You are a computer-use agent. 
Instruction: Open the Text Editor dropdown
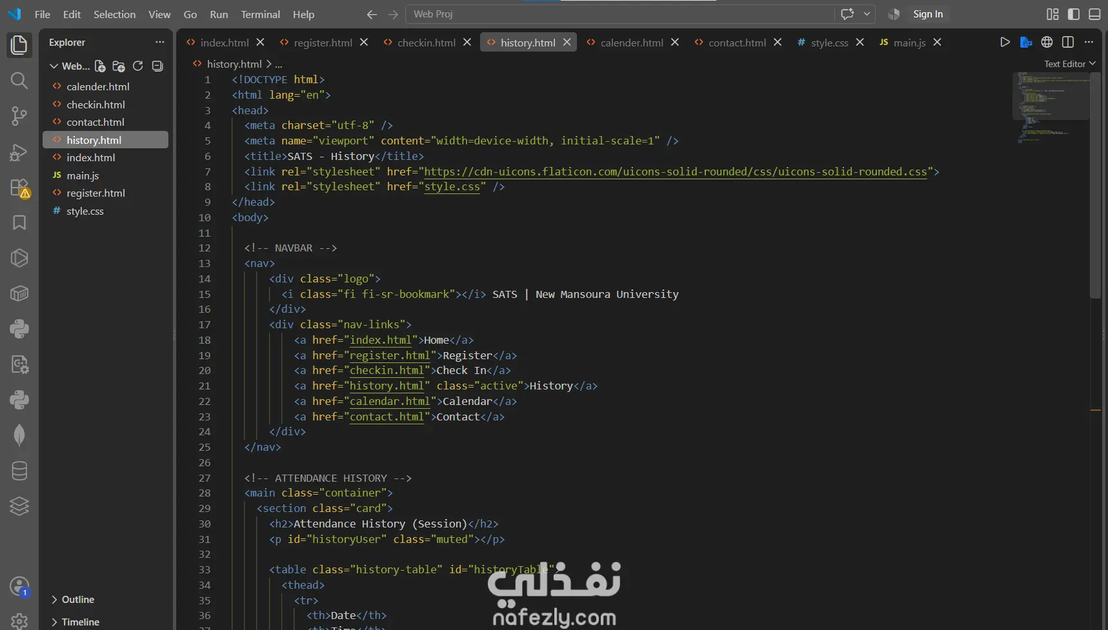1070,64
